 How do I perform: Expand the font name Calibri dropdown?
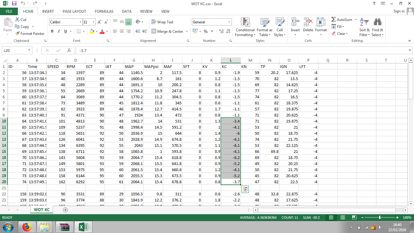(80, 22)
